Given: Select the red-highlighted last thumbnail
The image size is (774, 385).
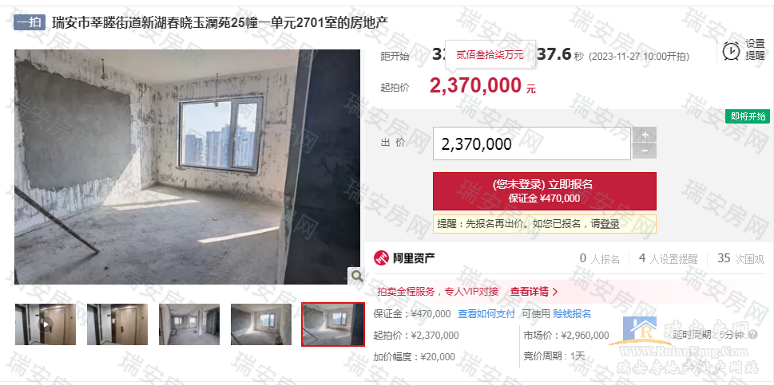Looking at the screenshot, I should tap(333, 324).
